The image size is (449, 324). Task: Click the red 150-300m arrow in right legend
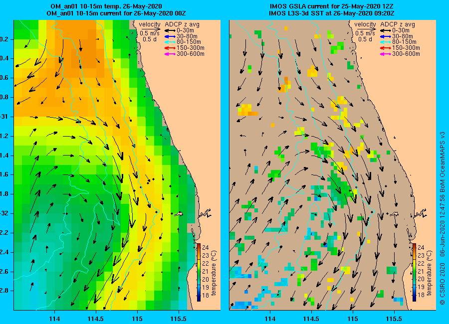(x=386, y=48)
